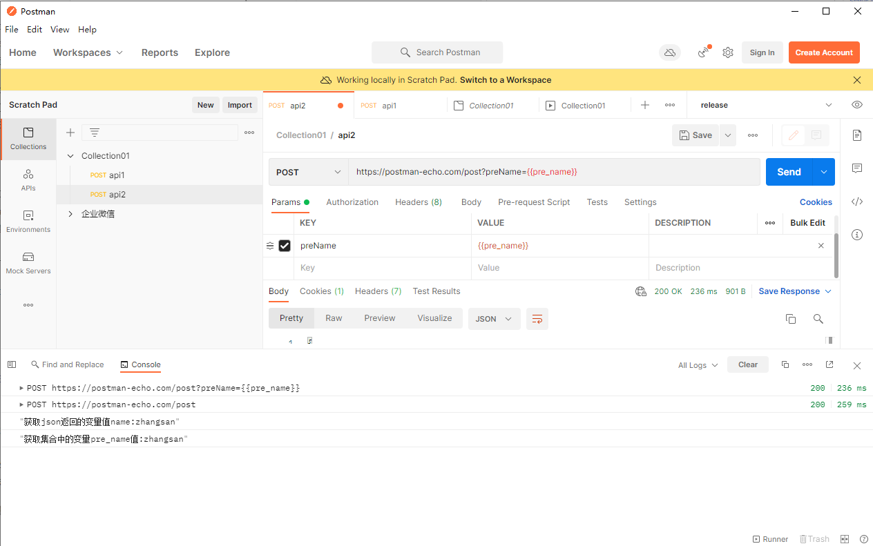Select Collections in the sidebar

tap(28, 139)
